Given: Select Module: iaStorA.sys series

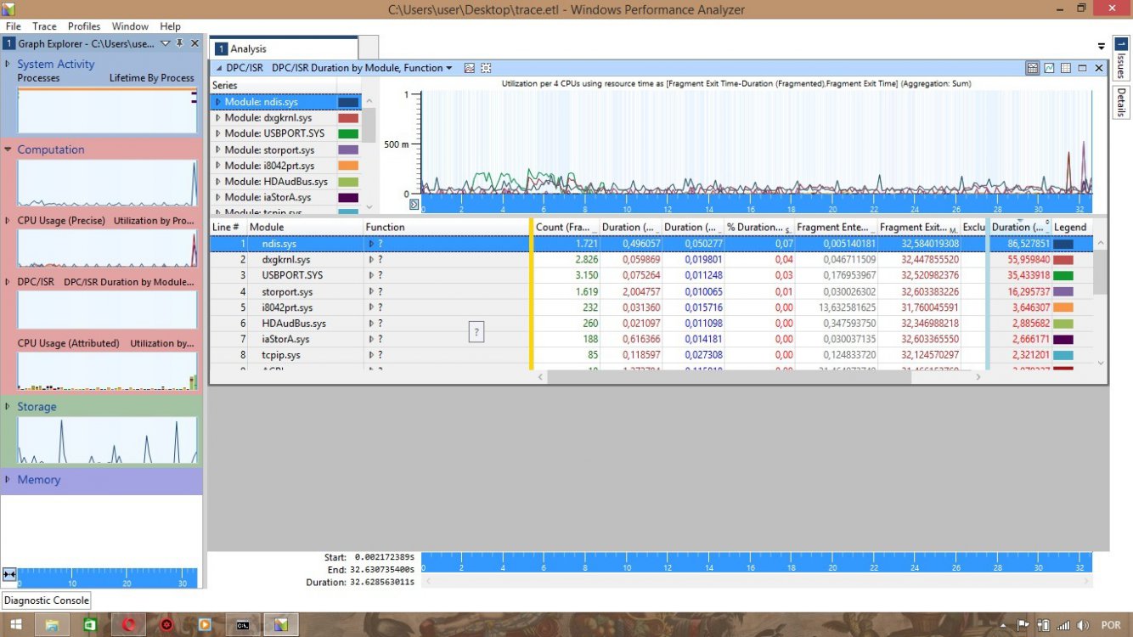Looking at the screenshot, I should (286, 198).
